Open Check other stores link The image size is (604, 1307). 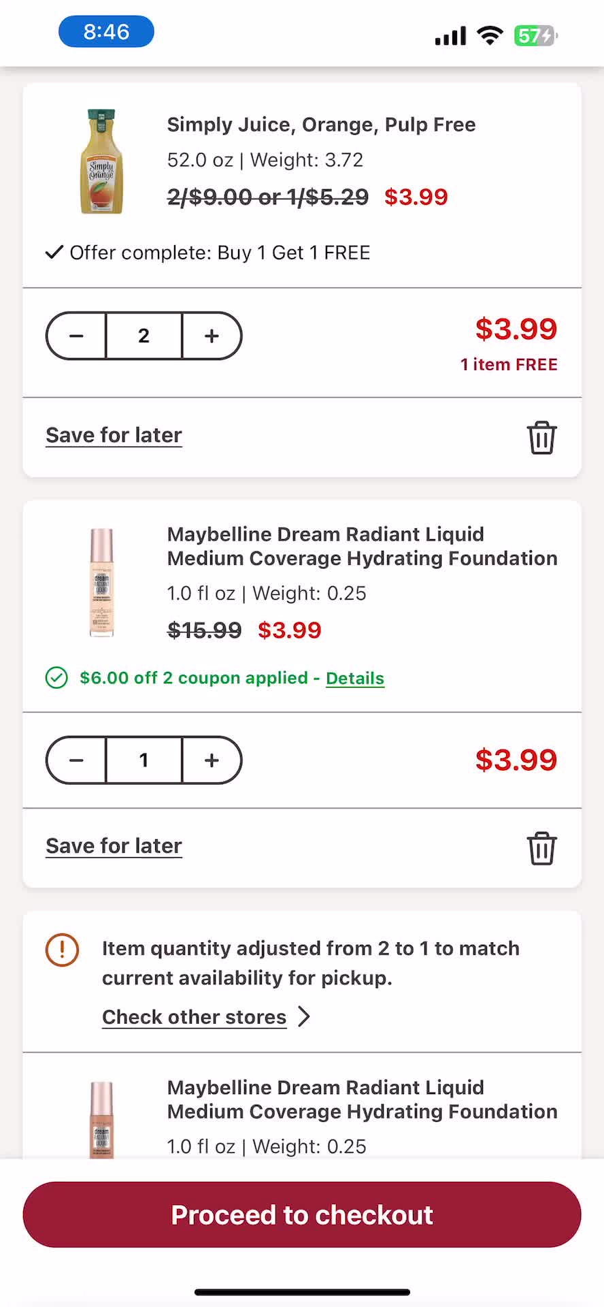tap(194, 1017)
